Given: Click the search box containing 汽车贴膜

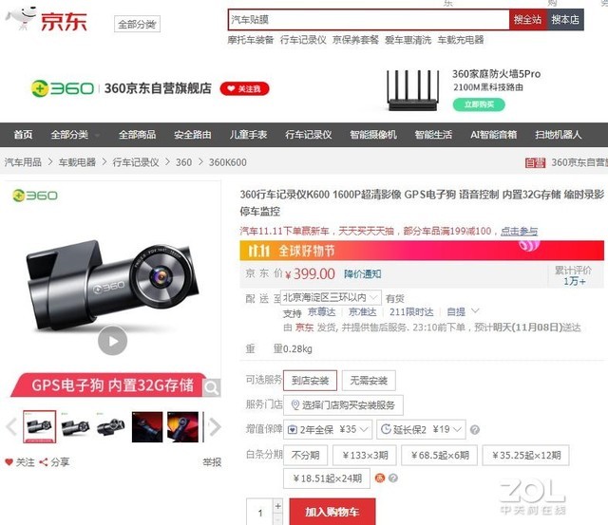Looking at the screenshot, I should [x=369, y=19].
